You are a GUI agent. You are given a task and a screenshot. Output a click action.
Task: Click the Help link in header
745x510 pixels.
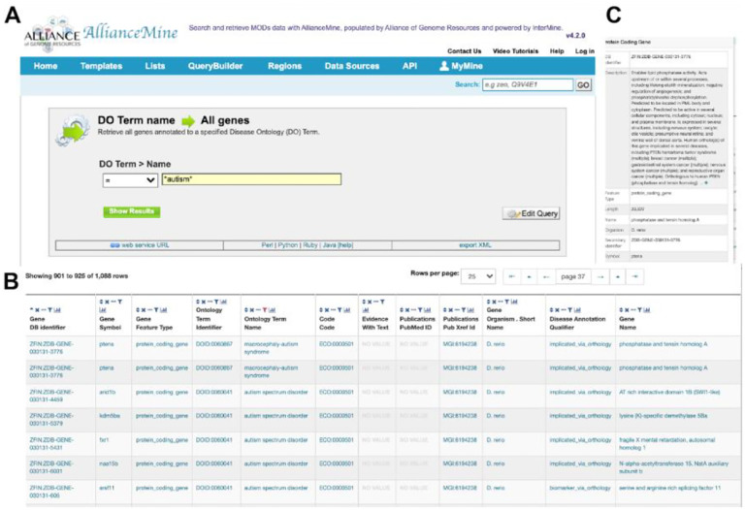[557, 50]
